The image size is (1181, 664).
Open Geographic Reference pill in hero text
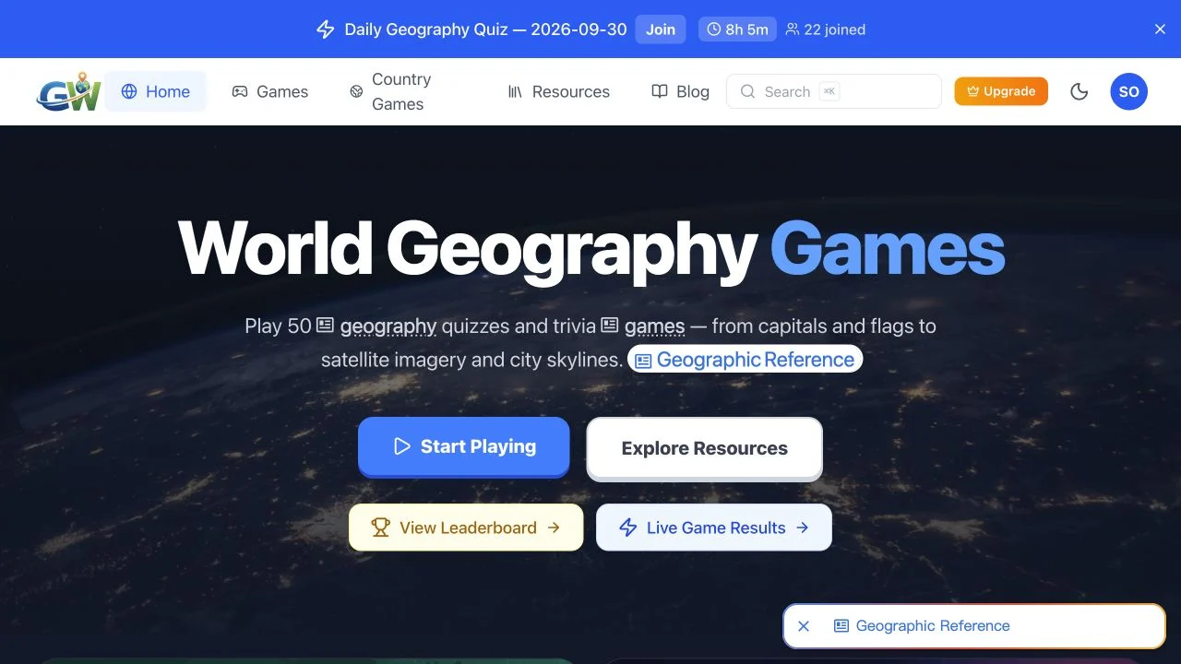(x=746, y=360)
